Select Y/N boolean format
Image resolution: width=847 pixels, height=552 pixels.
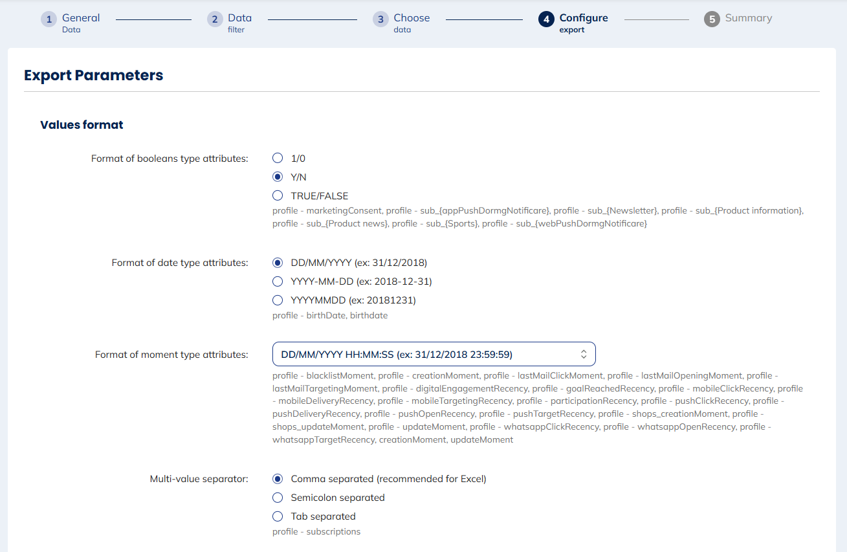point(278,177)
